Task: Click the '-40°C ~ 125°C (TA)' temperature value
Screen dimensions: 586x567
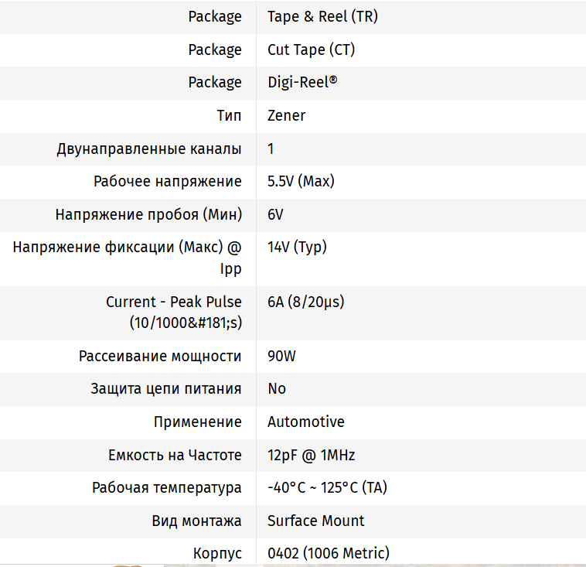Action: tap(327, 488)
